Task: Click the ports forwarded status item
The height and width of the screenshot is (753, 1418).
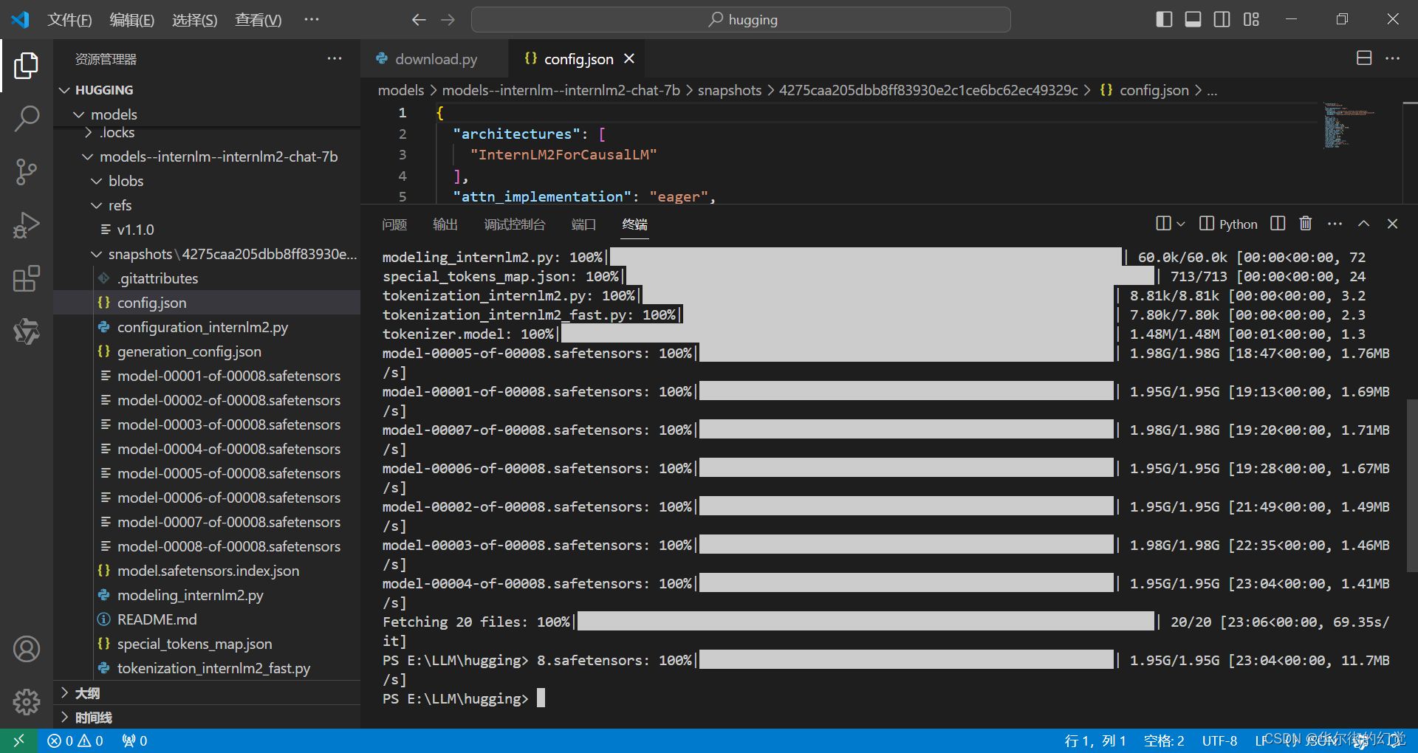Action: tap(134, 740)
